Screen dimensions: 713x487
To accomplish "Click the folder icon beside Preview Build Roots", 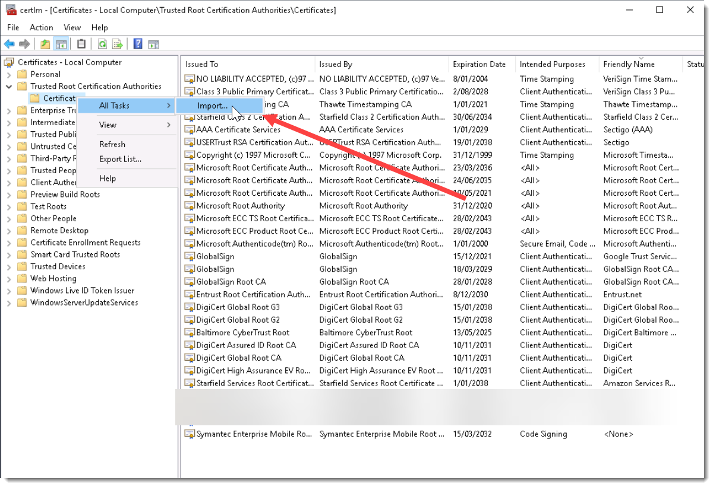I will pos(23,195).
